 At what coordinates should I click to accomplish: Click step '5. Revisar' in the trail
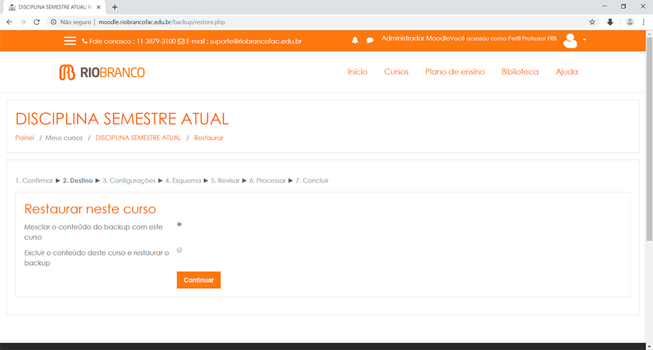point(225,180)
